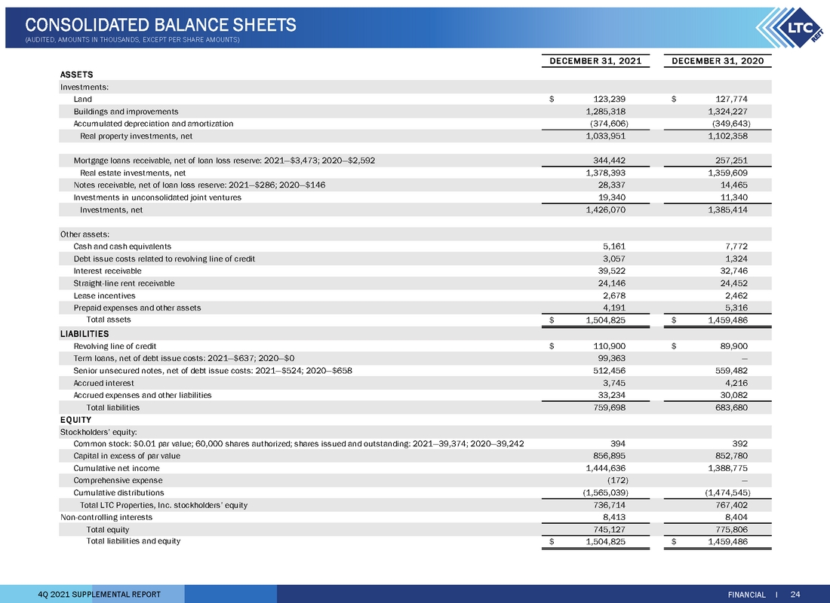Select comprehensive expense value (172)
830x603 pixels.
[618, 480]
